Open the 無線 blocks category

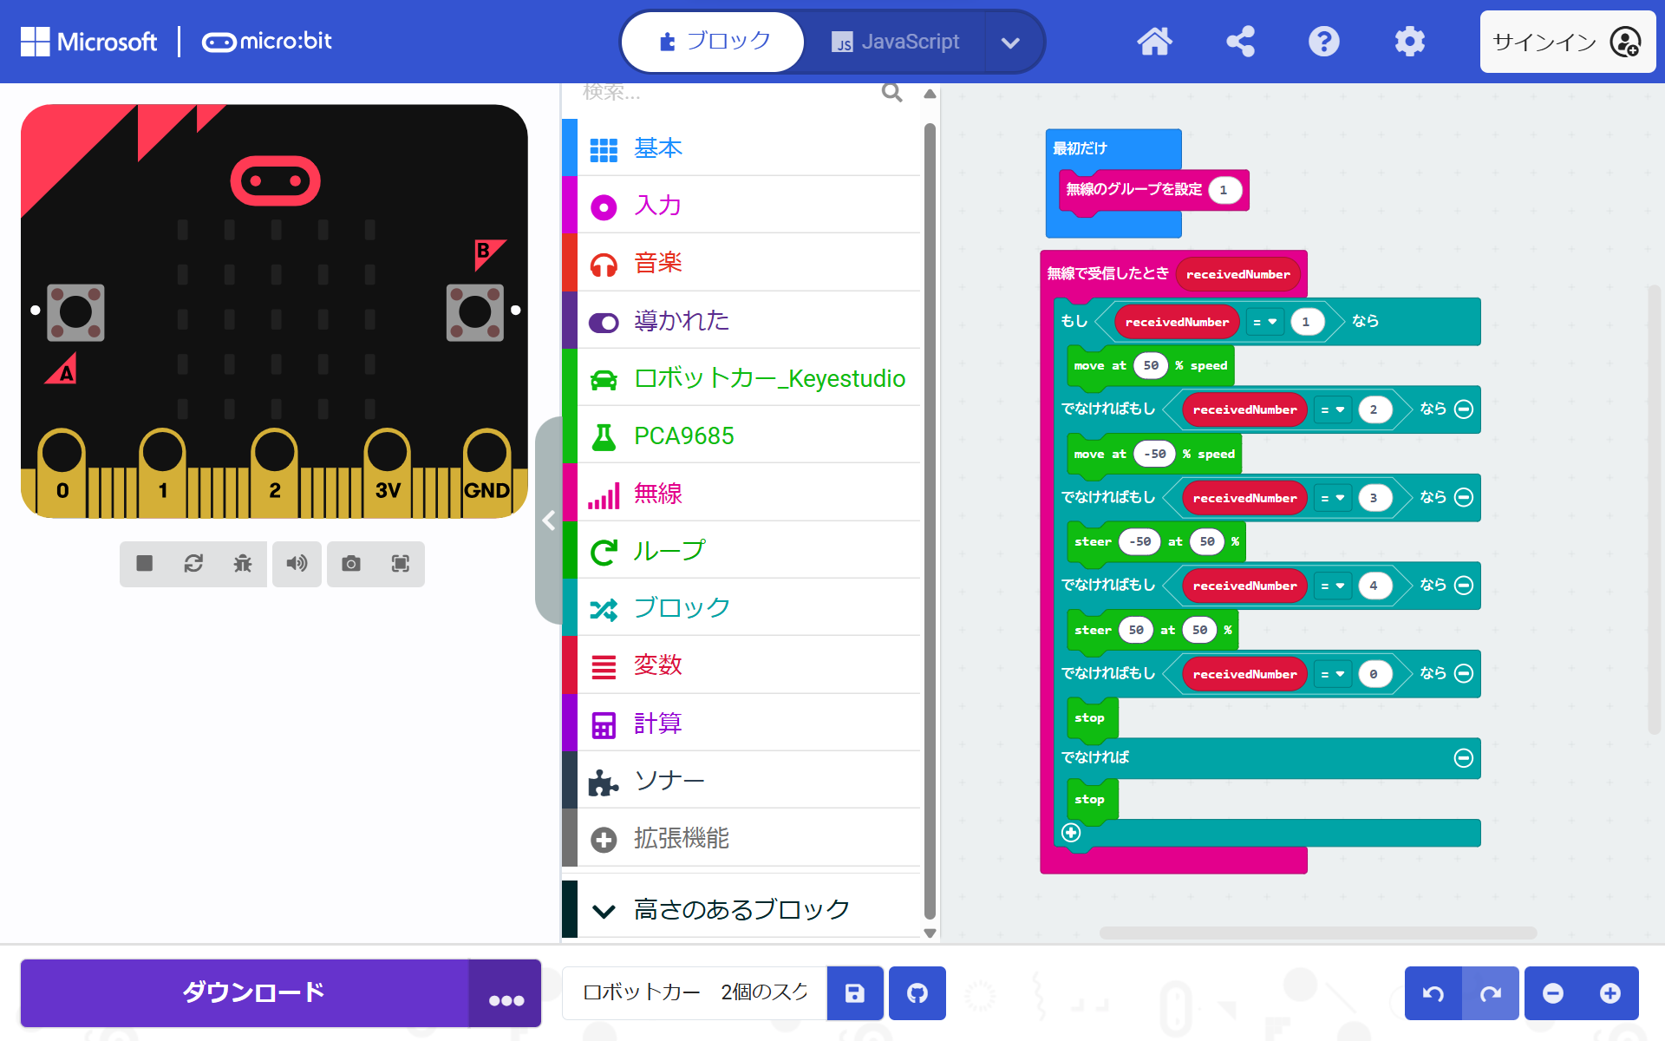657,493
